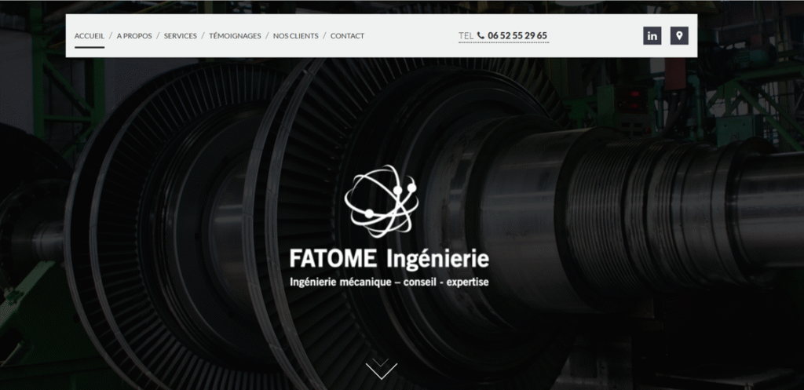Open the LinkedIn profile icon
This screenshot has height=390, width=804.
[652, 35]
